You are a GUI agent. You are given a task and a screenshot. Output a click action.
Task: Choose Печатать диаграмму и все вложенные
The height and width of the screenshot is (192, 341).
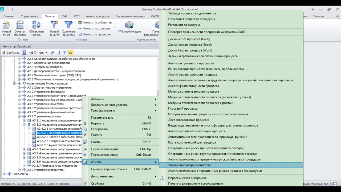tap(231, 183)
